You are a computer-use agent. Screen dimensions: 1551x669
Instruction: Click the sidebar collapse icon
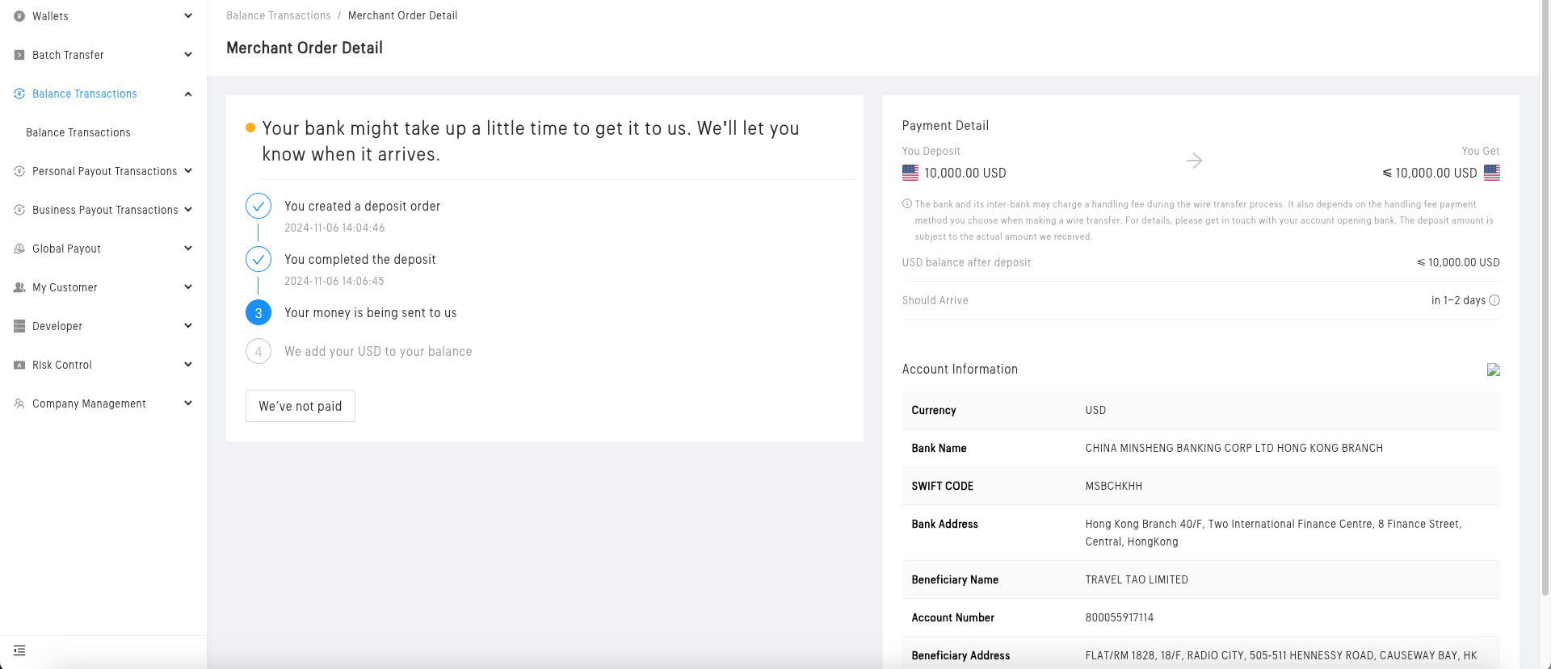pos(19,650)
